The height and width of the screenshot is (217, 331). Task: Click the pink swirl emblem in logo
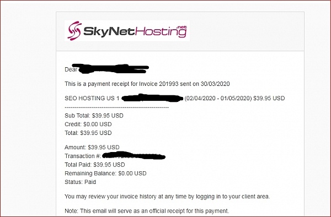pyautogui.click(x=74, y=31)
